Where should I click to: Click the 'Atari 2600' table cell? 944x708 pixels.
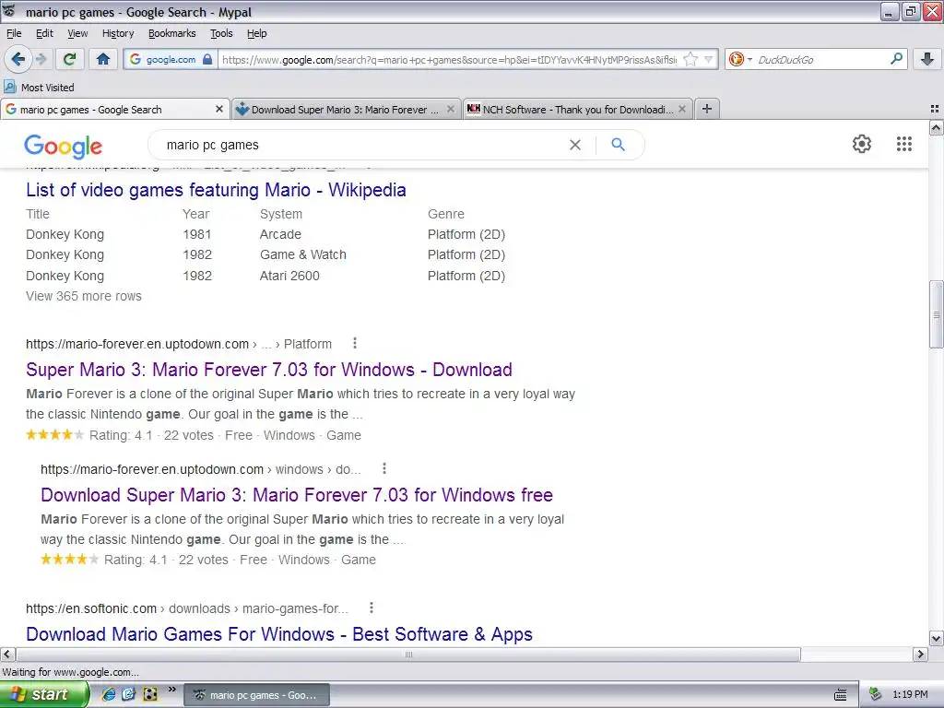pos(289,276)
